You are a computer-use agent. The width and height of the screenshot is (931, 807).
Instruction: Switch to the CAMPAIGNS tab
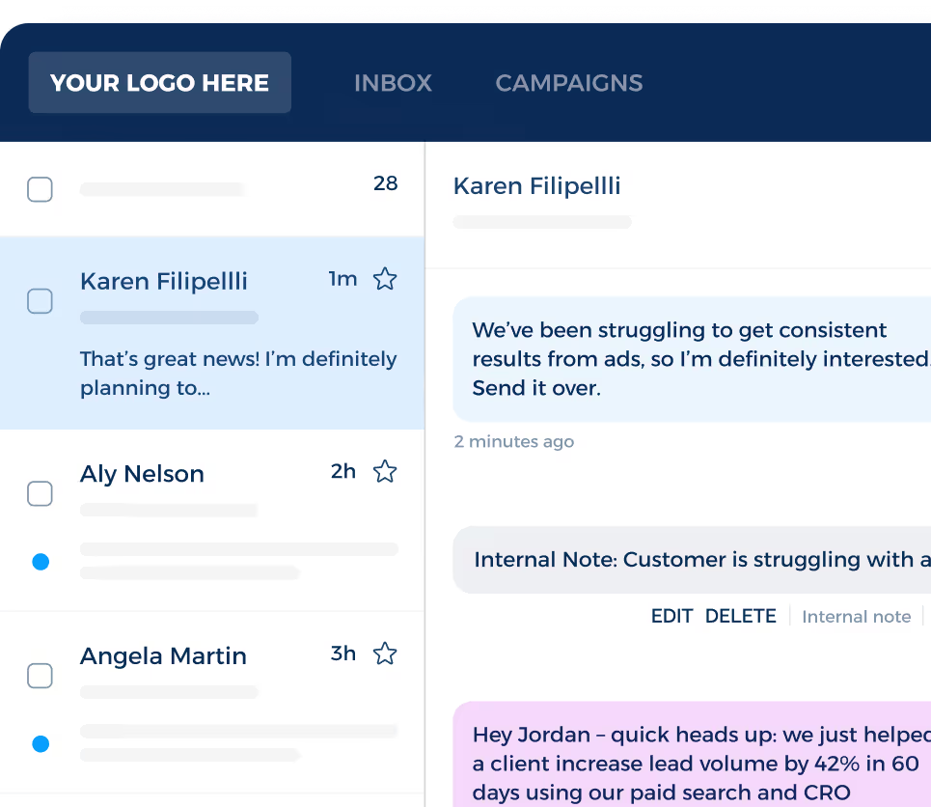568,83
